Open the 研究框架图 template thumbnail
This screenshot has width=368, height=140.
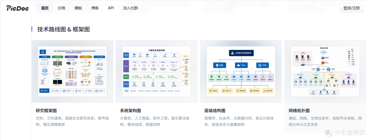72,71
